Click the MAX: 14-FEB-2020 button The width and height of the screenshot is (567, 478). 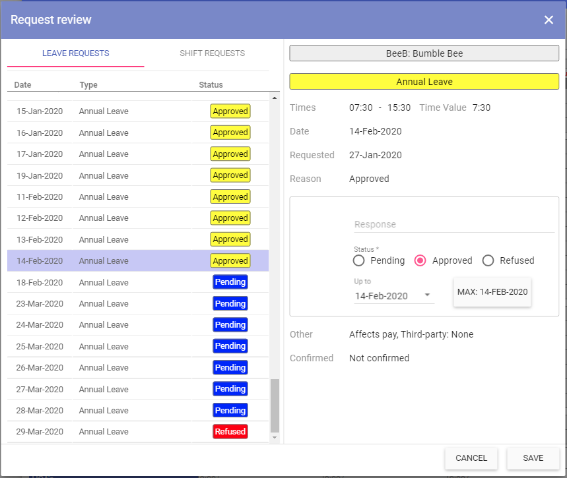point(492,291)
